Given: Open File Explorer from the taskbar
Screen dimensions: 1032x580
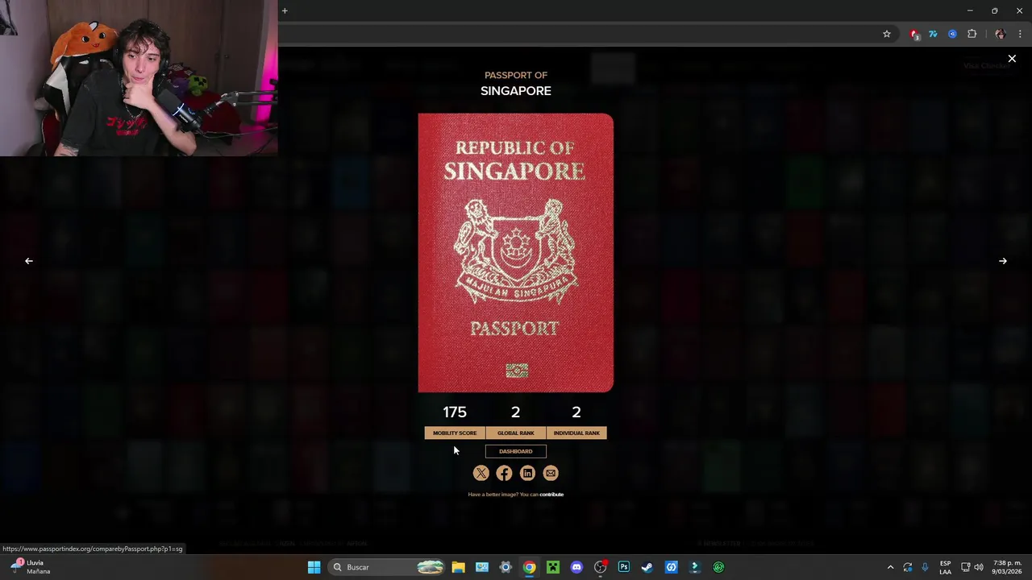Looking at the screenshot, I should (458, 567).
